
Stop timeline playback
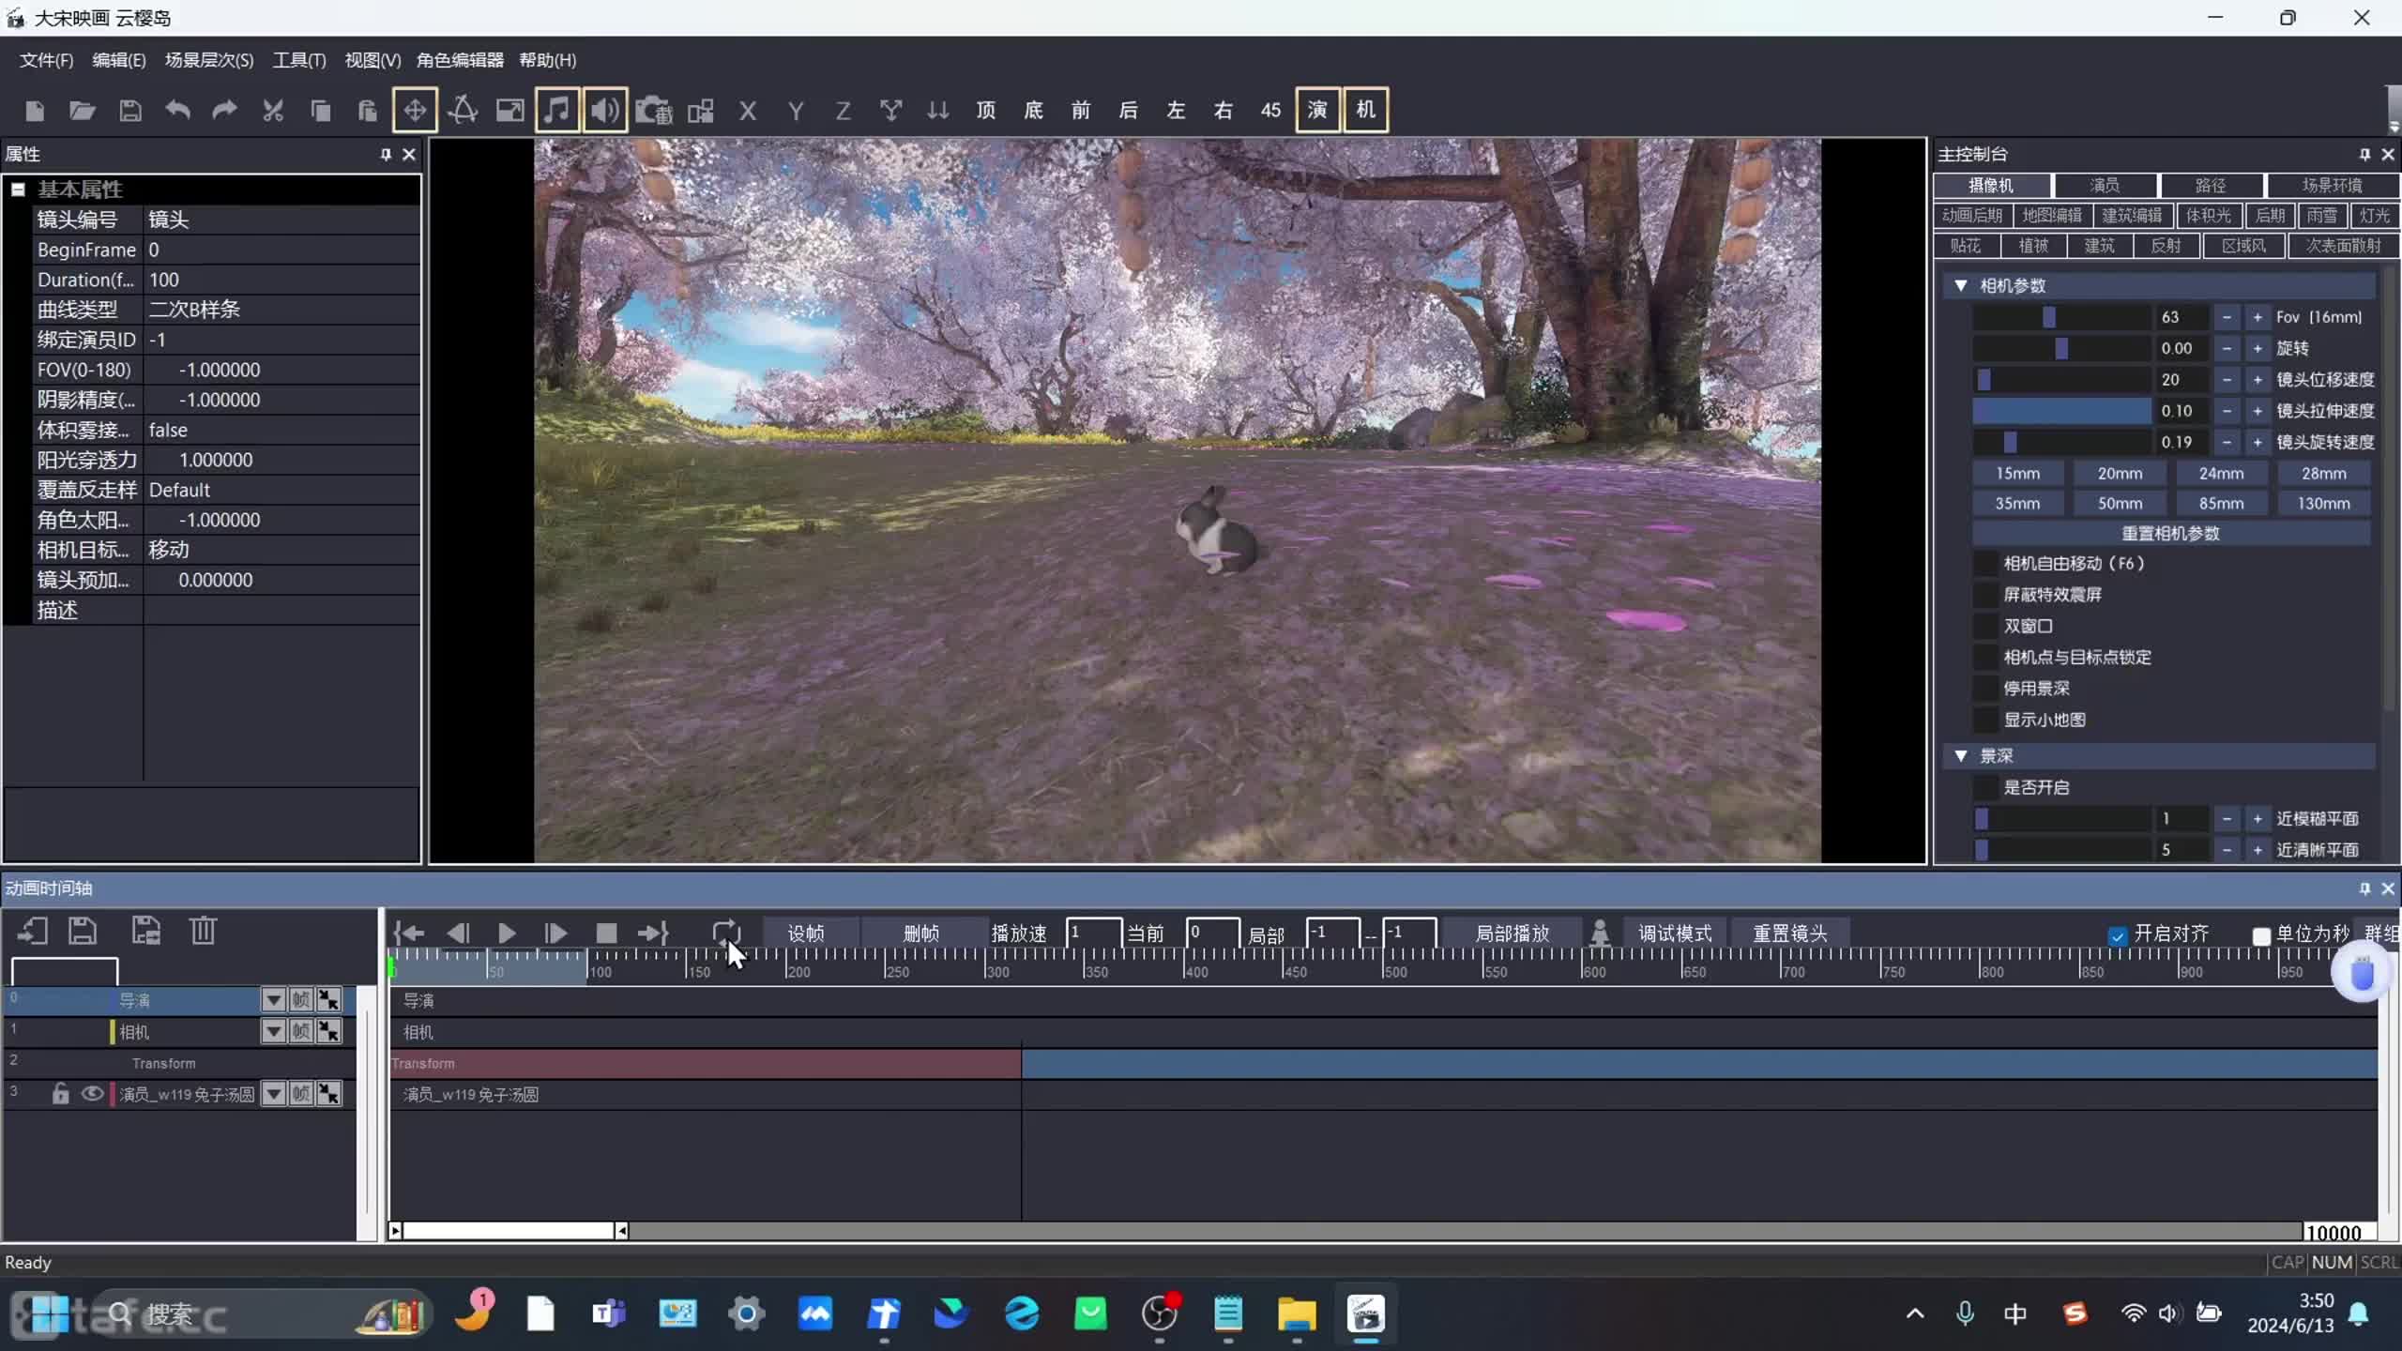(606, 933)
